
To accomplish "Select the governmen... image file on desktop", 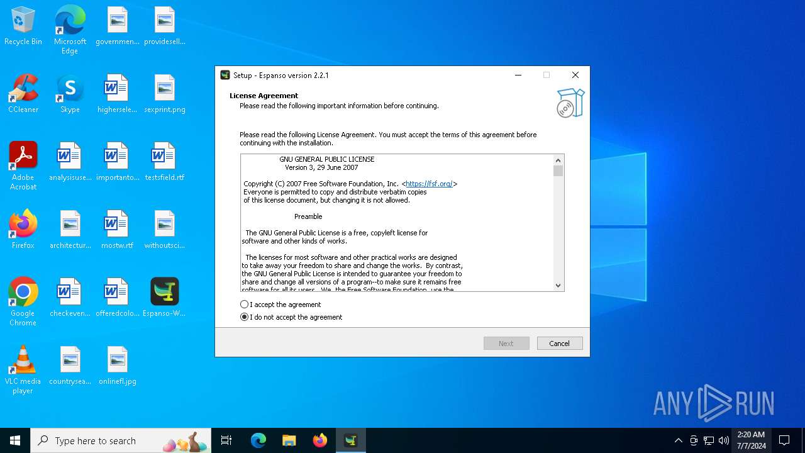I will 118,26.
